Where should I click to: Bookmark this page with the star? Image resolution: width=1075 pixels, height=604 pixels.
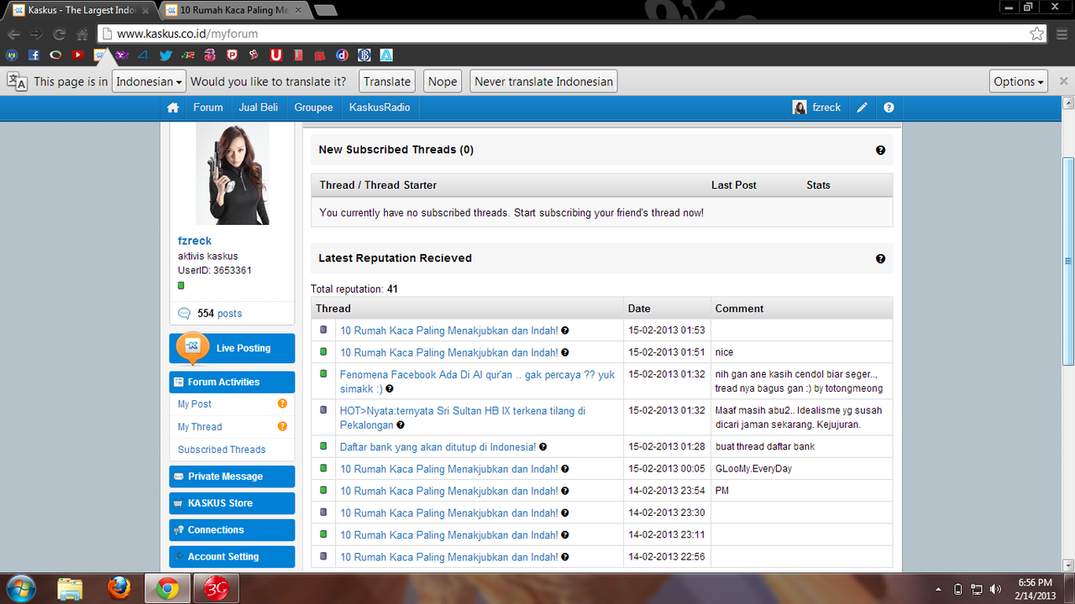1037,34
